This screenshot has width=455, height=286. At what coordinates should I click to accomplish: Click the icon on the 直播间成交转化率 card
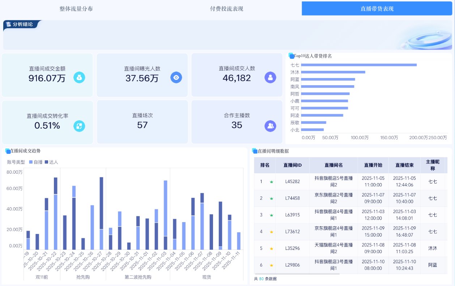(x=80, y=126)
